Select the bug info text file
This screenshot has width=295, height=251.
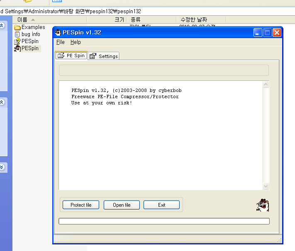(x=30, y=34)
